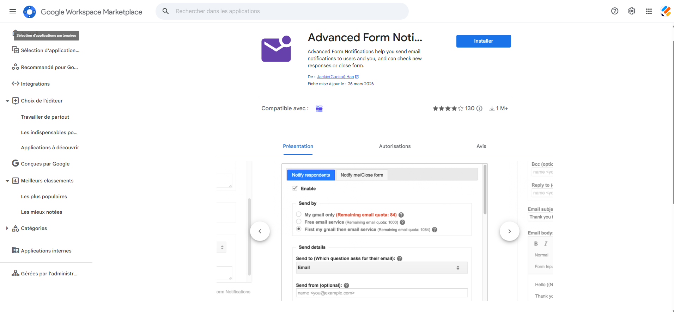Viewport: 674px width, 312px height.
Task: Select the Notify me/Close form tab
Action: [362, 175]
